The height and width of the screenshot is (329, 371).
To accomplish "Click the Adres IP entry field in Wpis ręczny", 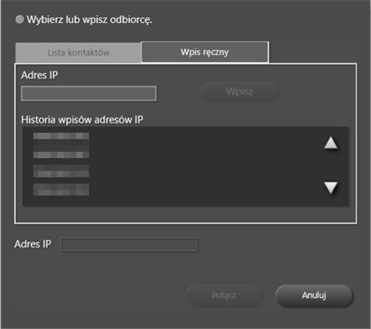I will coord(88,93).
